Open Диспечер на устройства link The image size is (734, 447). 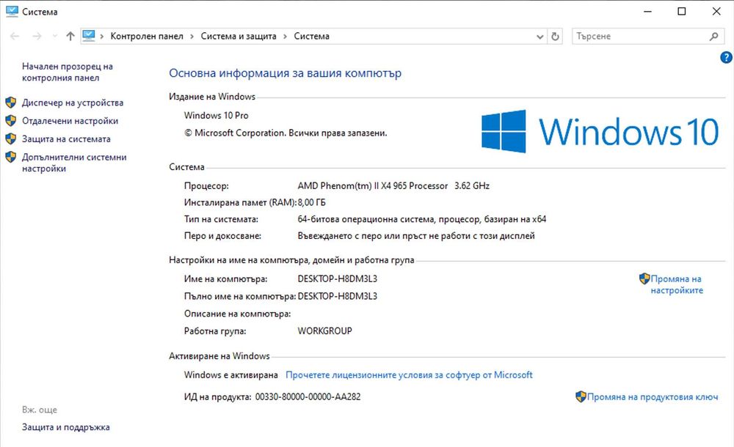tap(73, 103)
